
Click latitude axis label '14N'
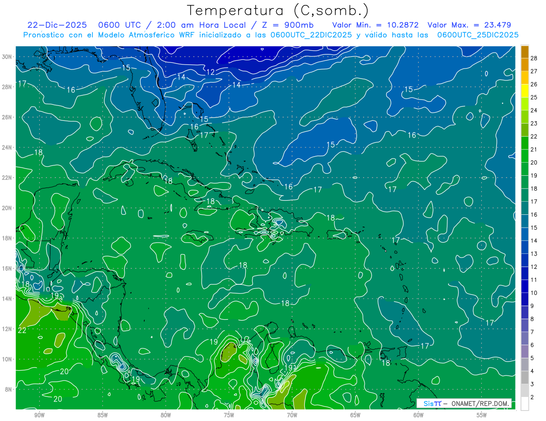(x=8, y=299)
